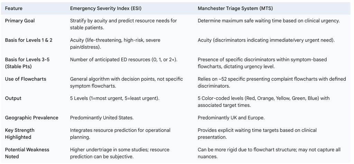The width and height of the screenshot is (354, 164).
Task: Select the Basis for Levels 3-5 label
Action: point(27,63)
